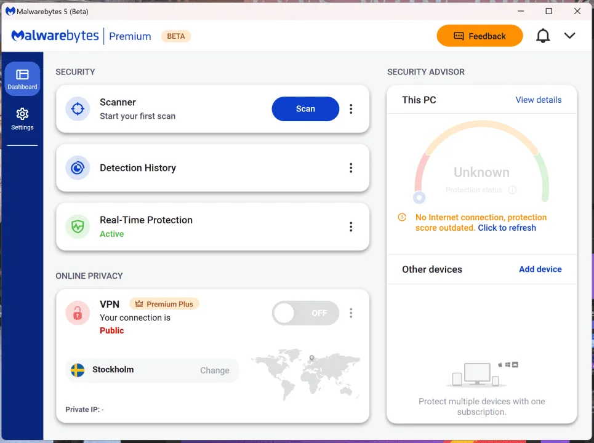Viewport: 594px width, 443px height.
Task: Open View details for This PC
Action: pos(539,100)
